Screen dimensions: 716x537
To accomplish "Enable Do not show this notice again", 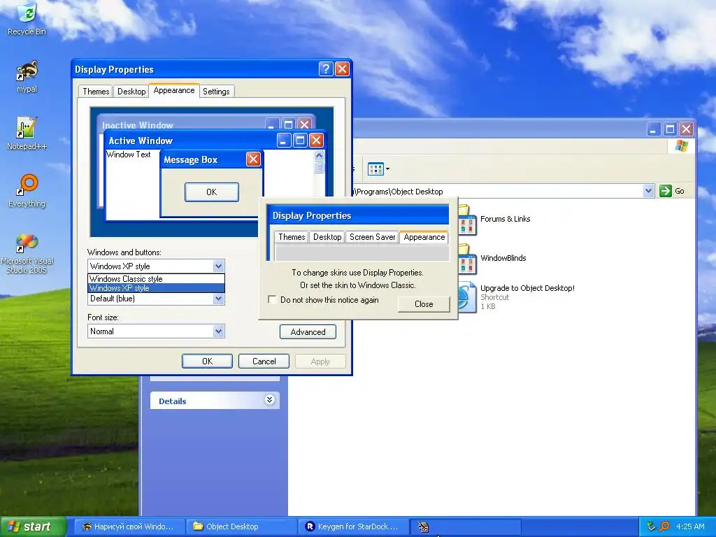I will [x=272, y=299].
